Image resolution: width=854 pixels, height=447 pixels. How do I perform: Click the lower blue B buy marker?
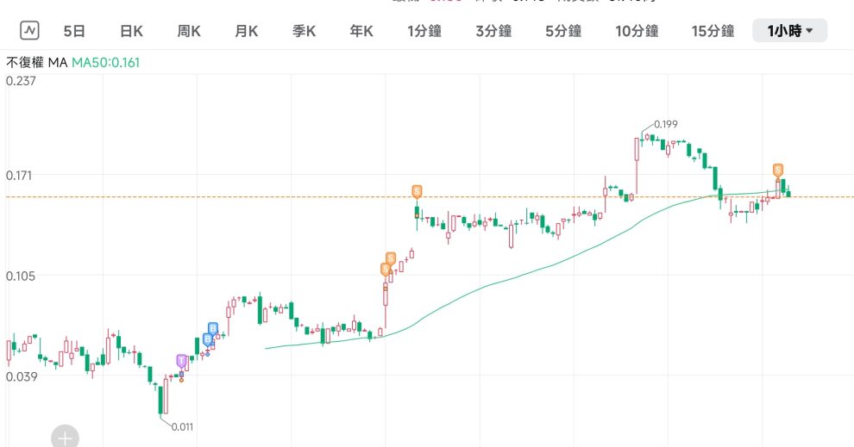tap(208, 340)
